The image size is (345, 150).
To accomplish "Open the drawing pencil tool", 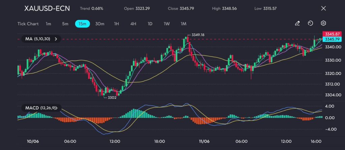I will click(297, 24).
